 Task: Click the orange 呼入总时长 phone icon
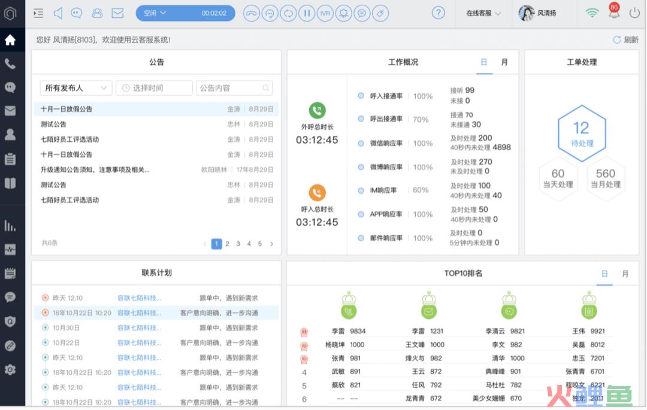tap(318, 193)
